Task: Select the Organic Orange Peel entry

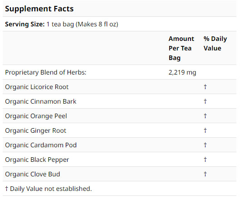Action: [x=36, y=116]
